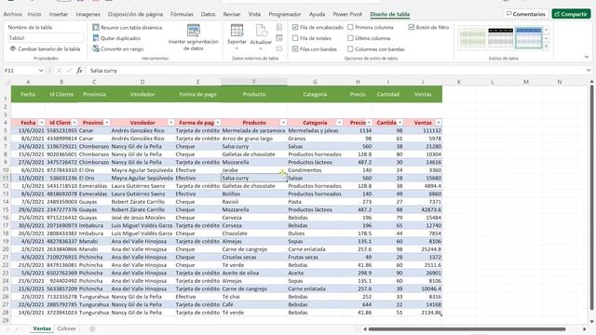Switch to the Insertar tab
Image resolution: width=596 pixels, height=335 pixels.
(59, 14)
